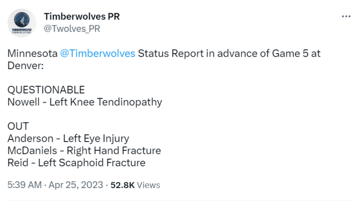View the 52.8K view count analytics
362x201 pixels.
coord(123,185)
